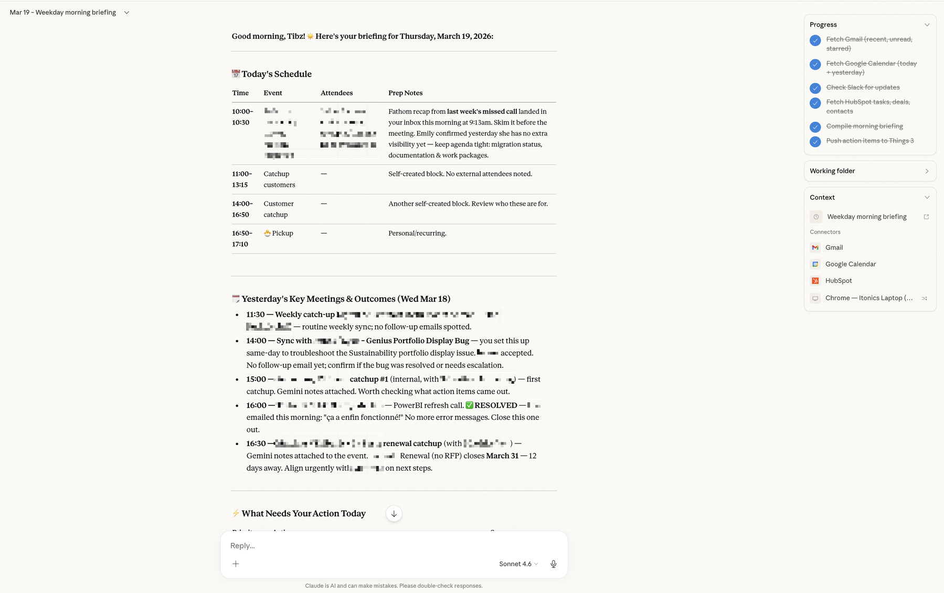Image resolution: width=944 pixels, height=593 pixels.
Task: Open the HubSpot connector
Action: point(838,281)
